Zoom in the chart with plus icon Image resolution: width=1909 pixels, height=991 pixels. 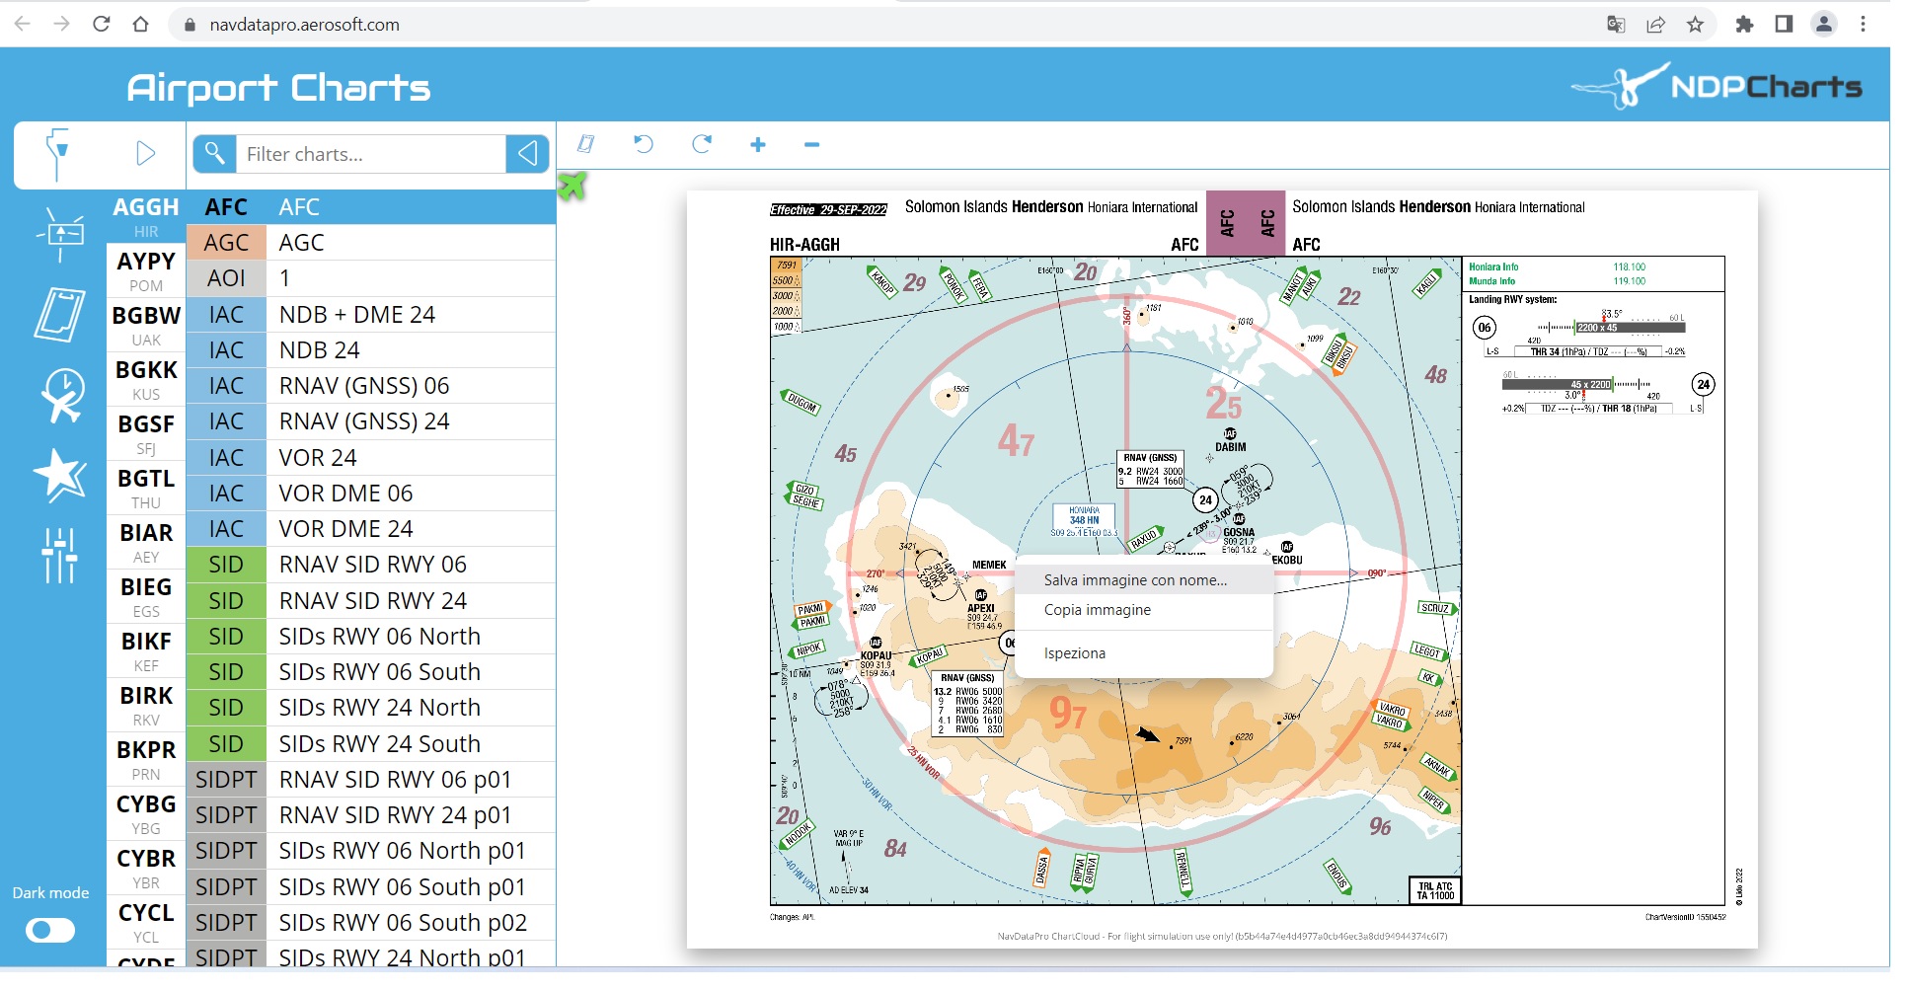click(758, 145)
